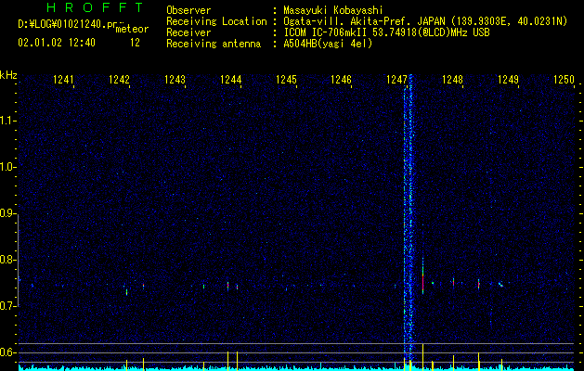Click the wideband vertical noise burst at 1247
The image size is (584, 371).
[x=409, y=220]
